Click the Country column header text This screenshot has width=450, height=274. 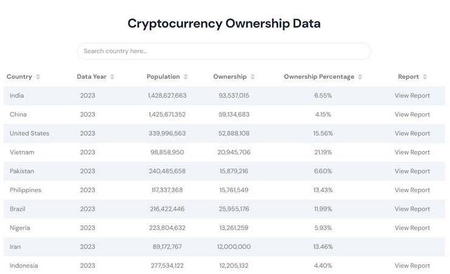(x=19, y=77)
